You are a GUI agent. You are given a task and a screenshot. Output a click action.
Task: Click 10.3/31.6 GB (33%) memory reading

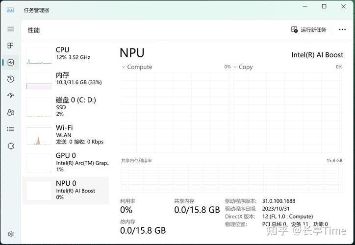pos(79,82)
